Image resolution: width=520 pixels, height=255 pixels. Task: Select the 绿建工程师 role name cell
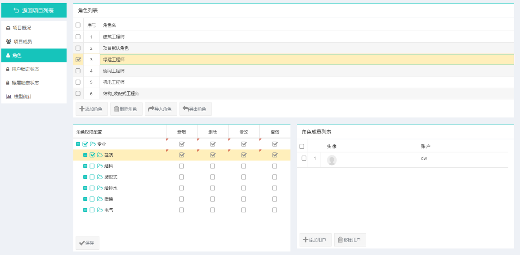(x=307, y=60)
